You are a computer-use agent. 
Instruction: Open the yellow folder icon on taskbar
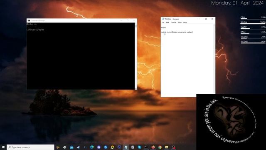167,147
